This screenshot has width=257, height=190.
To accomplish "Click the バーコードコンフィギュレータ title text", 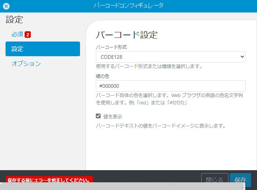I will (x=128, y=6).
